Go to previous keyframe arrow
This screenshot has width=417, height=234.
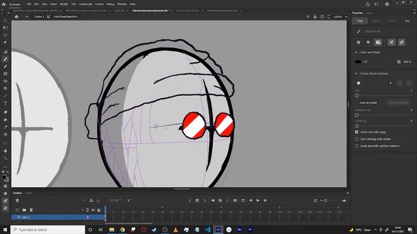[190, 201]
